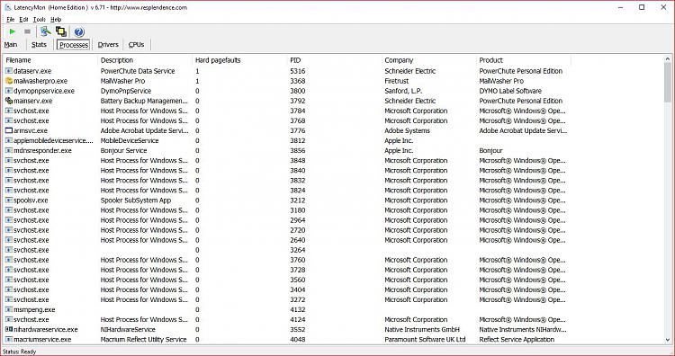This screenshot has height=356, width=675.
Task: Click the Reflect Service Application product cell
Action: click(517, 339)
